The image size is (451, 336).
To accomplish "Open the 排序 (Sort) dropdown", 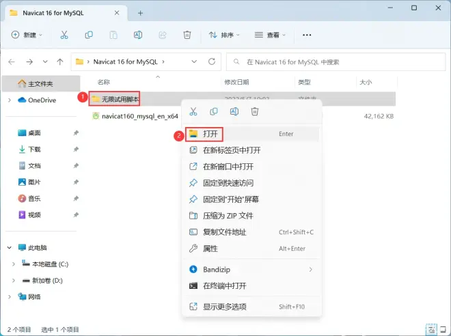I will point(224,35).
